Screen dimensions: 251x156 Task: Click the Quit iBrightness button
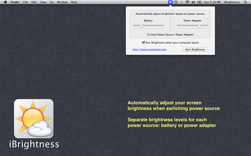tap(195, 49)
